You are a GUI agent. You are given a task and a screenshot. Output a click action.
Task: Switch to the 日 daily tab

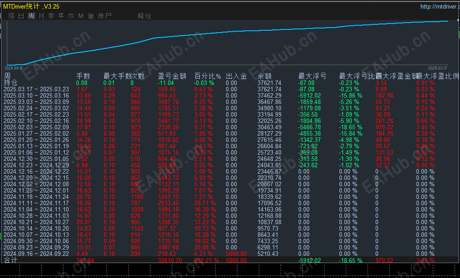pos(21,16)
